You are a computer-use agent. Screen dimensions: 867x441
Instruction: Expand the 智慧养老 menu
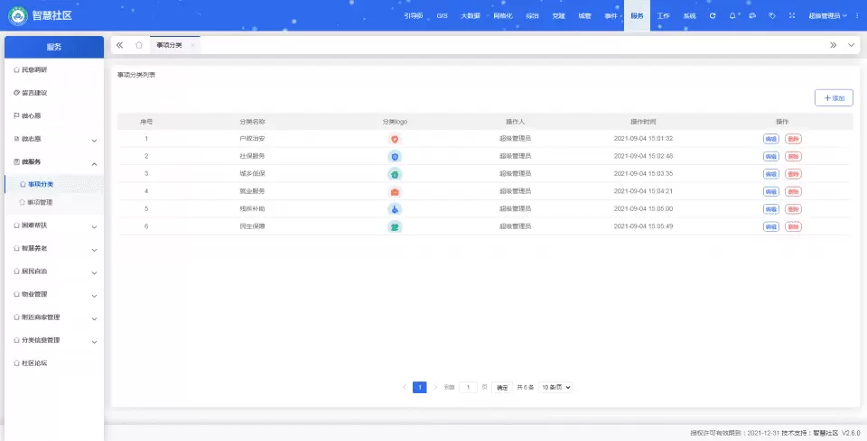53,248
